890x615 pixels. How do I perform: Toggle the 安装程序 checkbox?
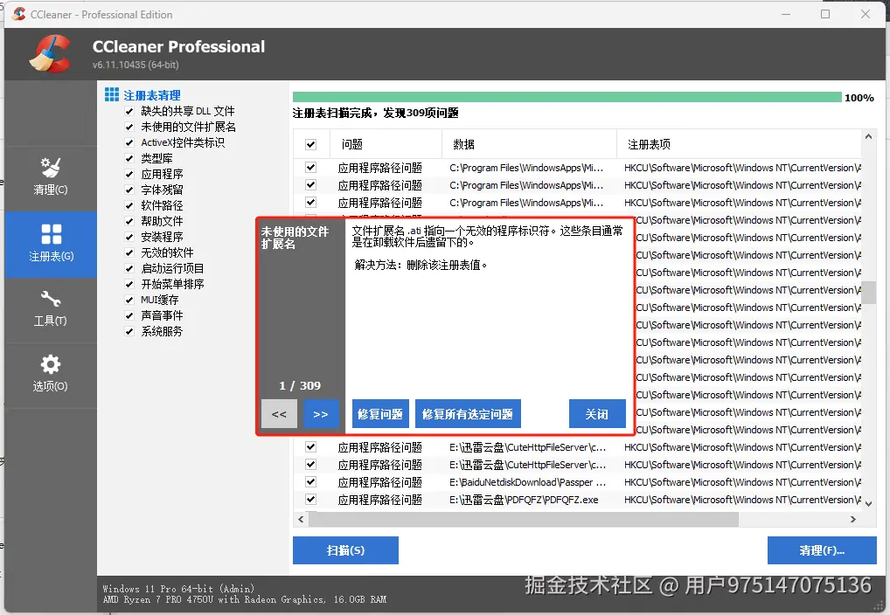(129, 237)
